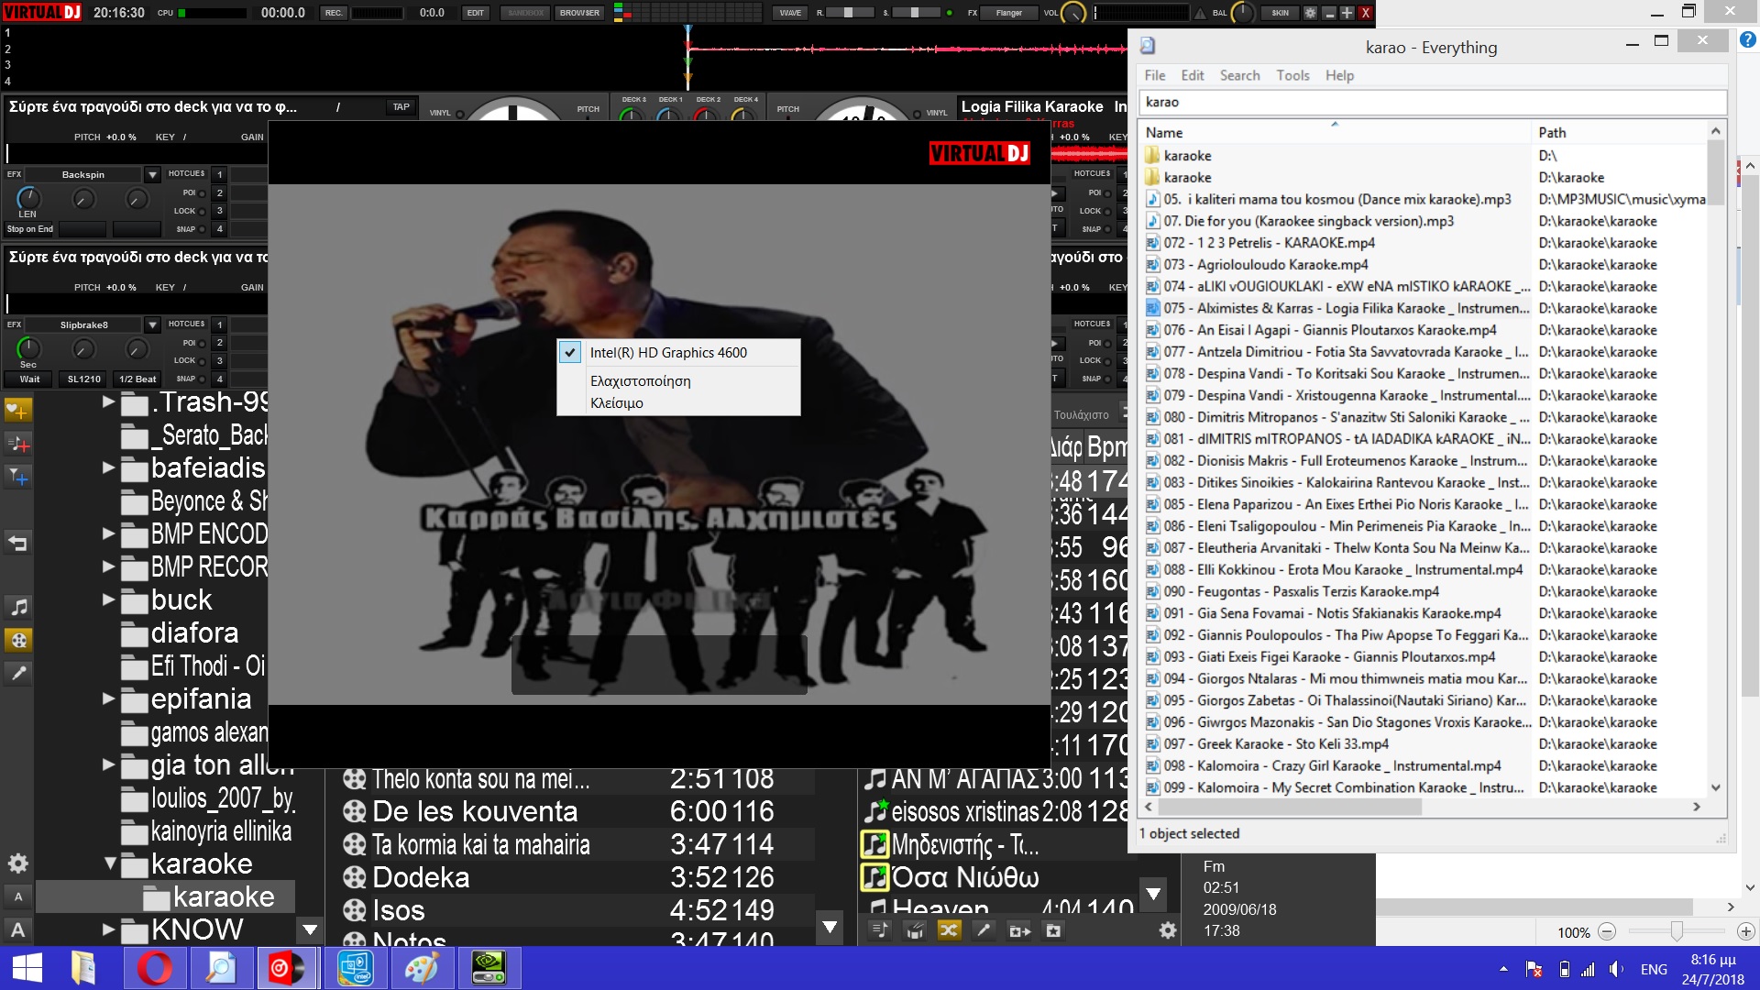Click the TAP button on deck
The width and height of the screenshot is (1760, 990).
pyautogui.click(x=401, y=107)
